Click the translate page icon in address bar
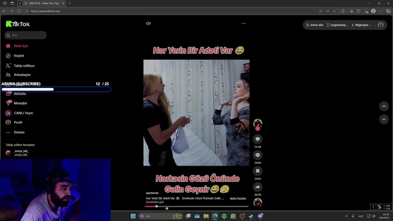Screen dimensions: 393x221 (327, 11)
